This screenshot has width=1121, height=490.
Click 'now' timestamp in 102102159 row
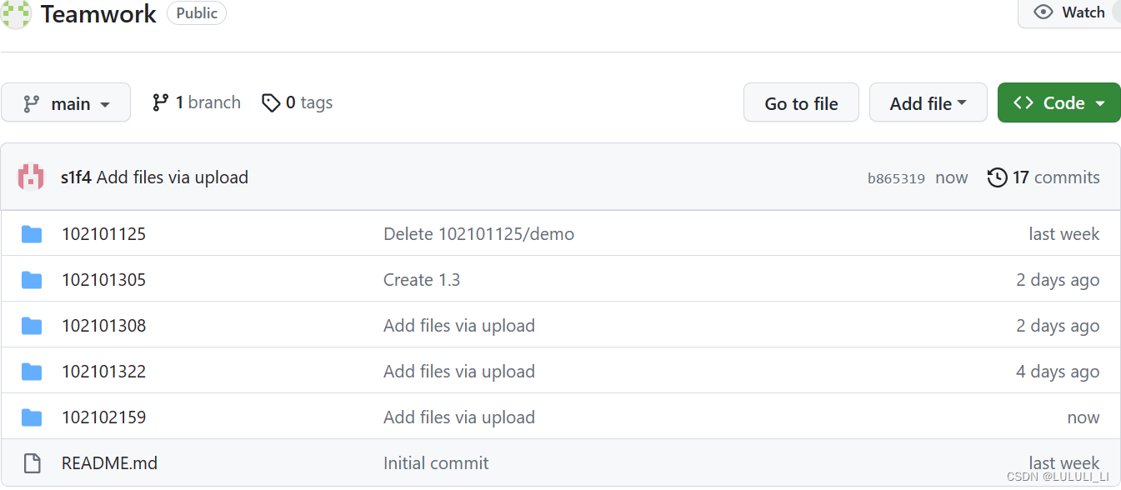1083,417
